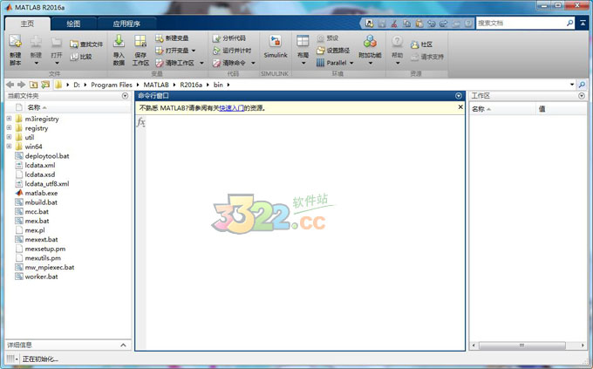
Task: Click the Up One Level folder icon
Action: point(34,85)
